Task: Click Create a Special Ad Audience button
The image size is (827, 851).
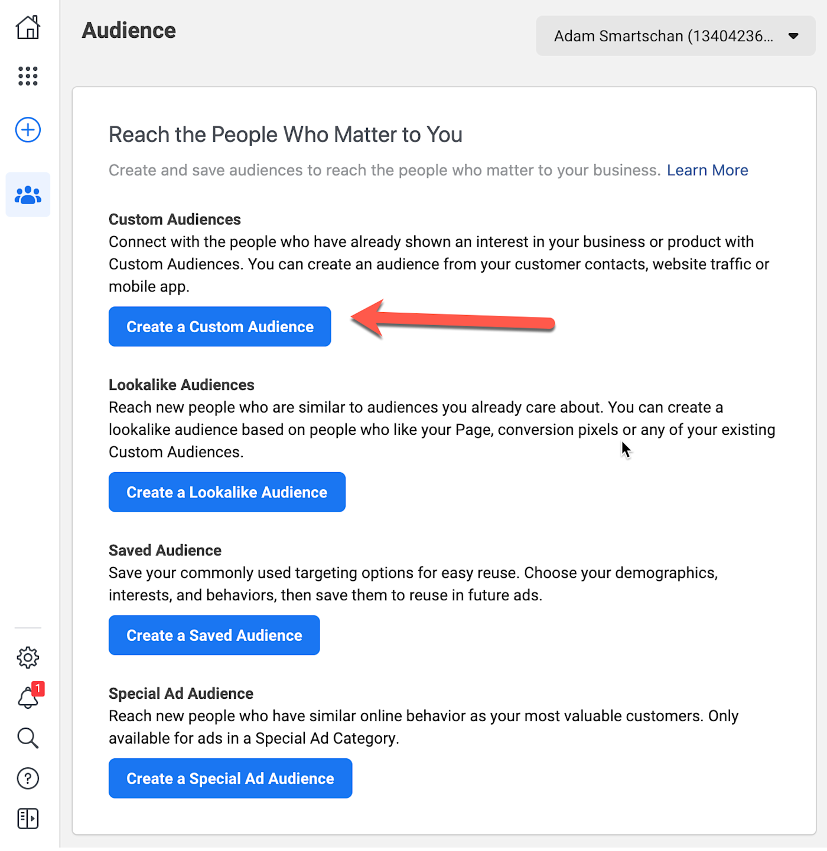Action: [230, 779]
